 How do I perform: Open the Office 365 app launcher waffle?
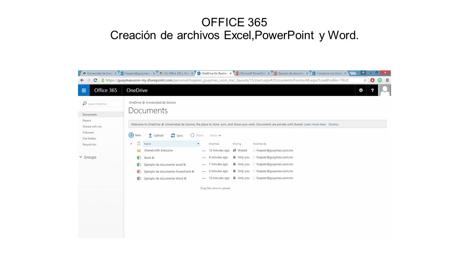coord(84,90)
